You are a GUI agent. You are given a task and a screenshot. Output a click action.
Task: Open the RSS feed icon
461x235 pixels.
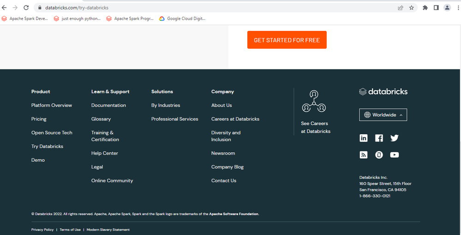(363, 155)
